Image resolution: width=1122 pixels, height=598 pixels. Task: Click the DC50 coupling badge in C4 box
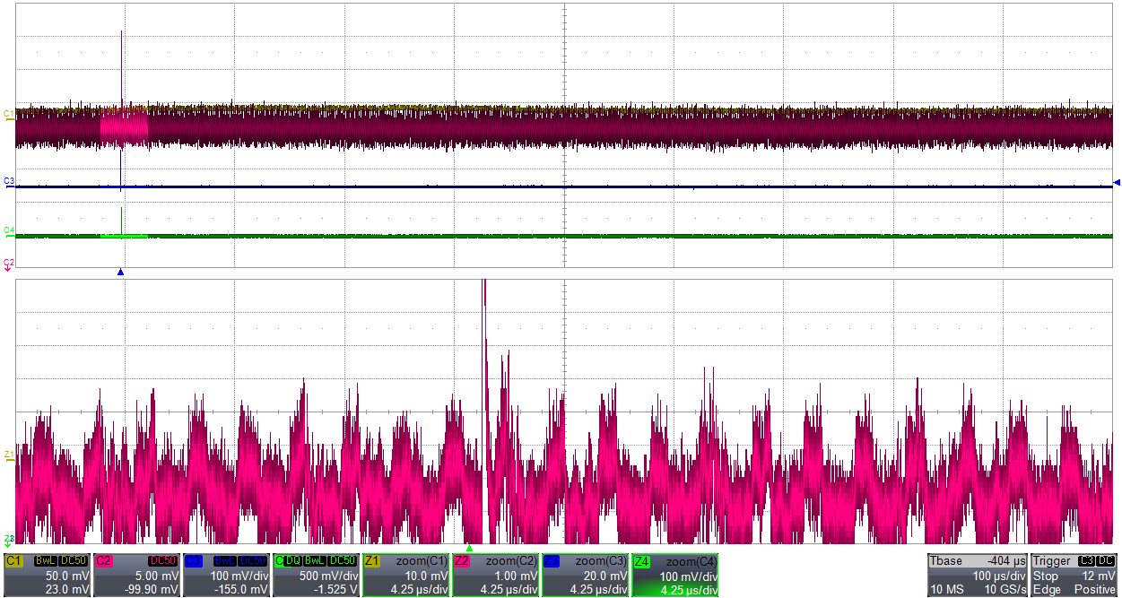343,561
